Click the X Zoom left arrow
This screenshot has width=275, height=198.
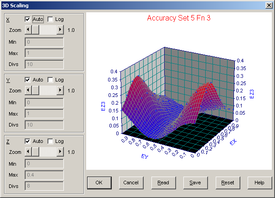tap(28, 30)
